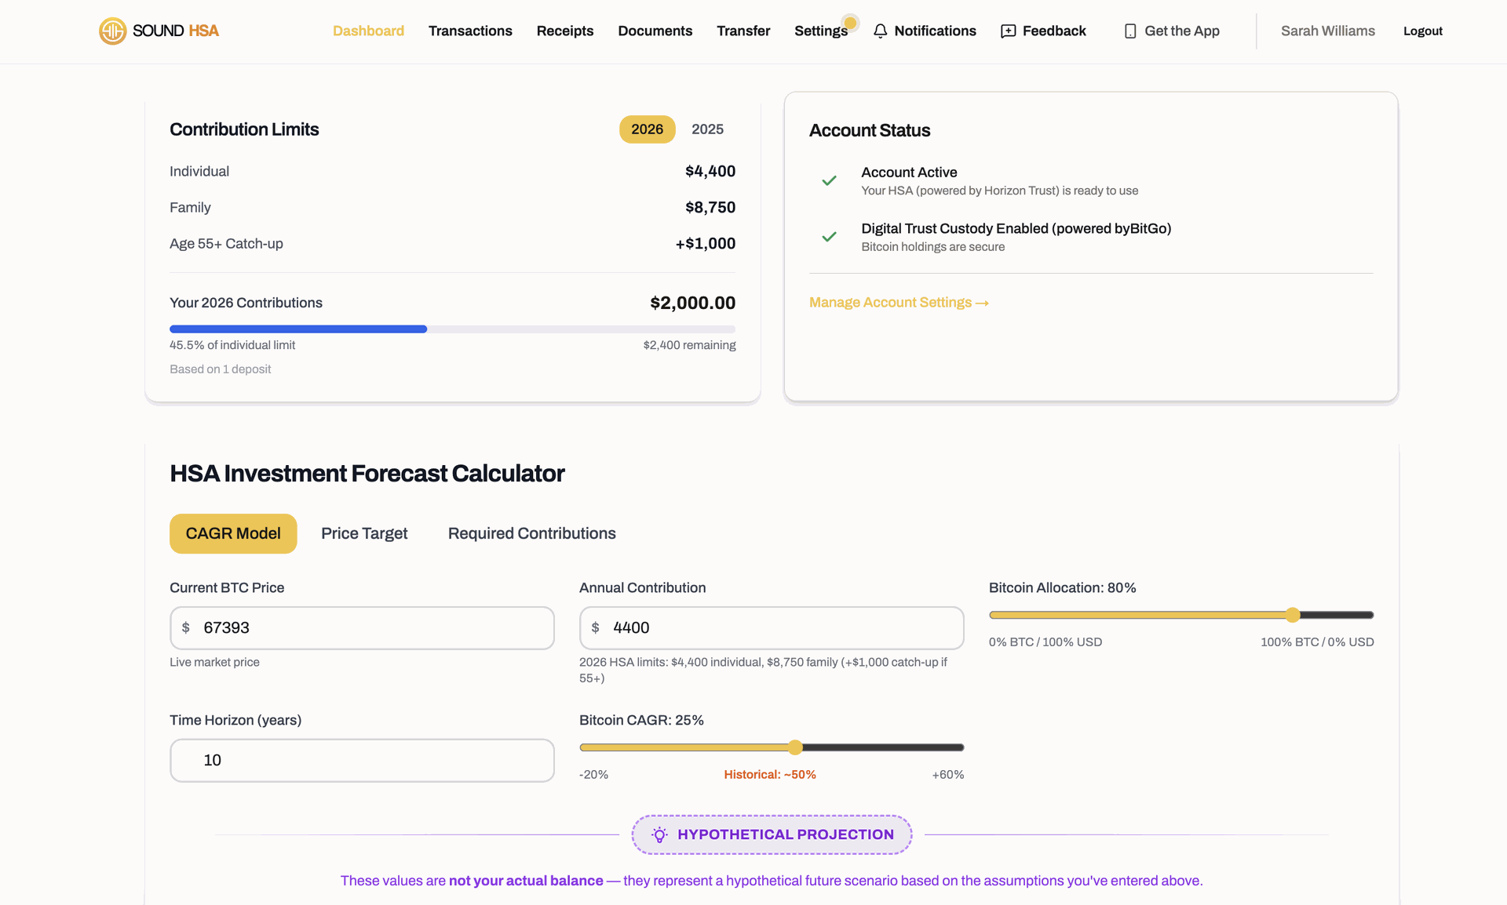Click the Feedback speech bubble icon
Image resolution: width=1507 pixels, height=905 pixels.
tap(1007, 31)
